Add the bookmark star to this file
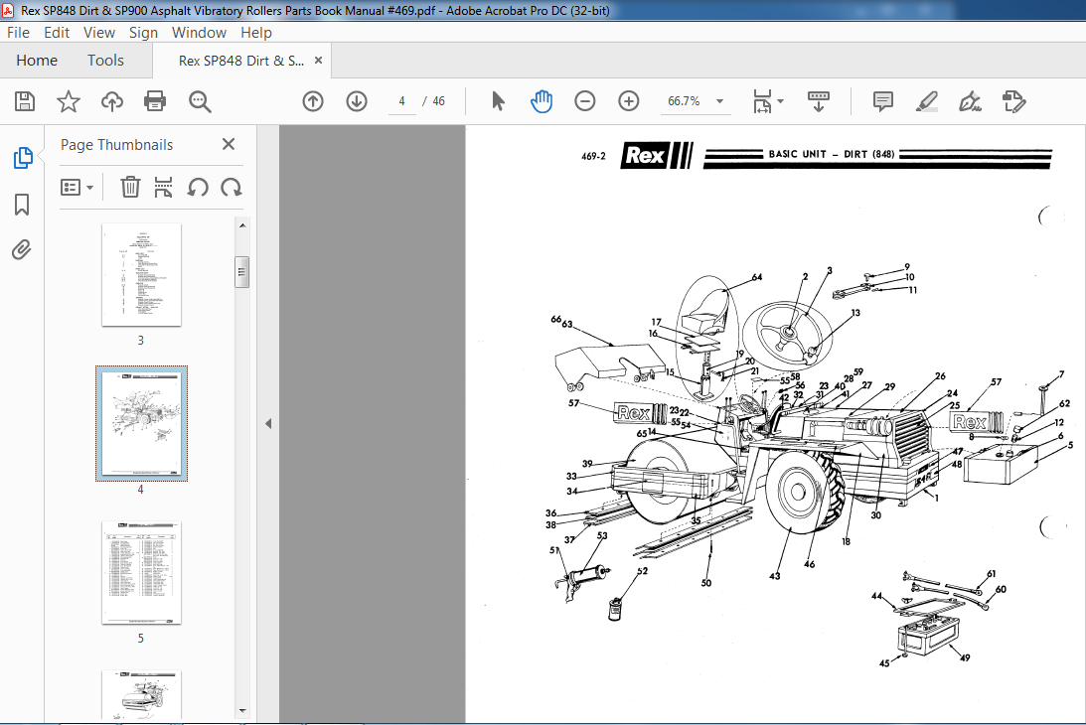1086x725 pixels. click(68, 101)
